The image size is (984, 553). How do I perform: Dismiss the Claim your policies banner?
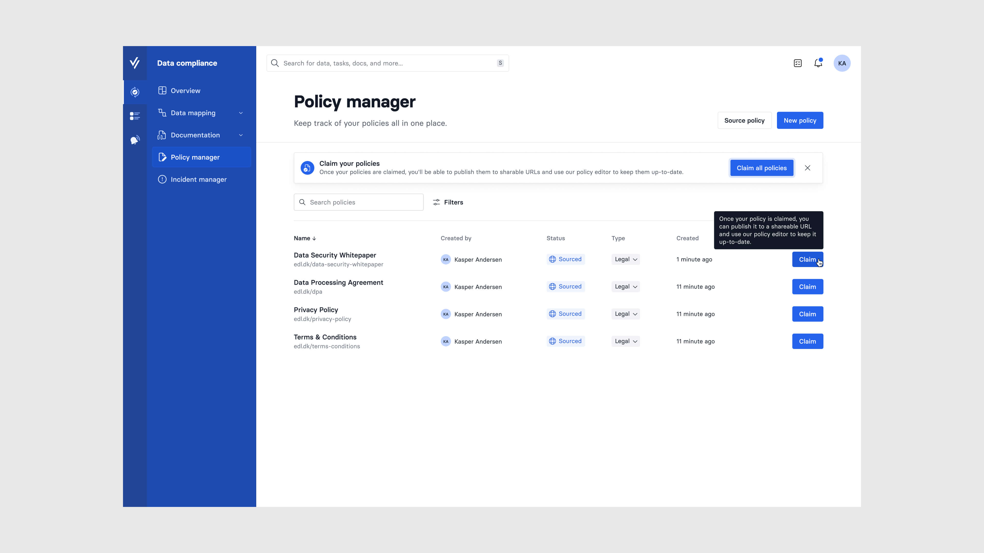807,168
